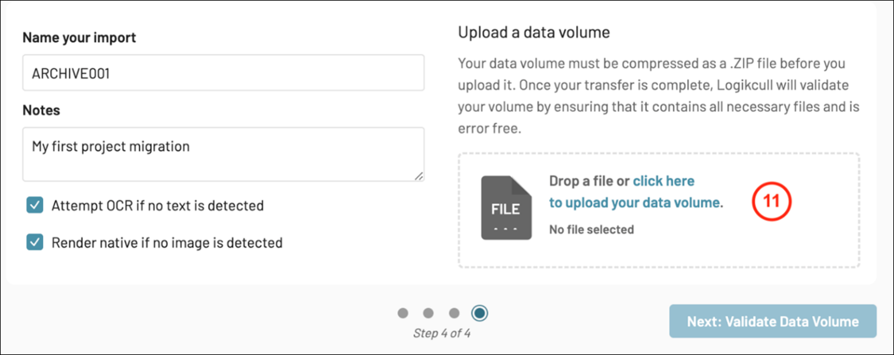Click the gray FILE document icon

tap(505, 208)
